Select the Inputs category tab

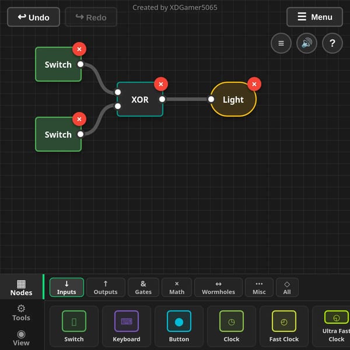66,288
